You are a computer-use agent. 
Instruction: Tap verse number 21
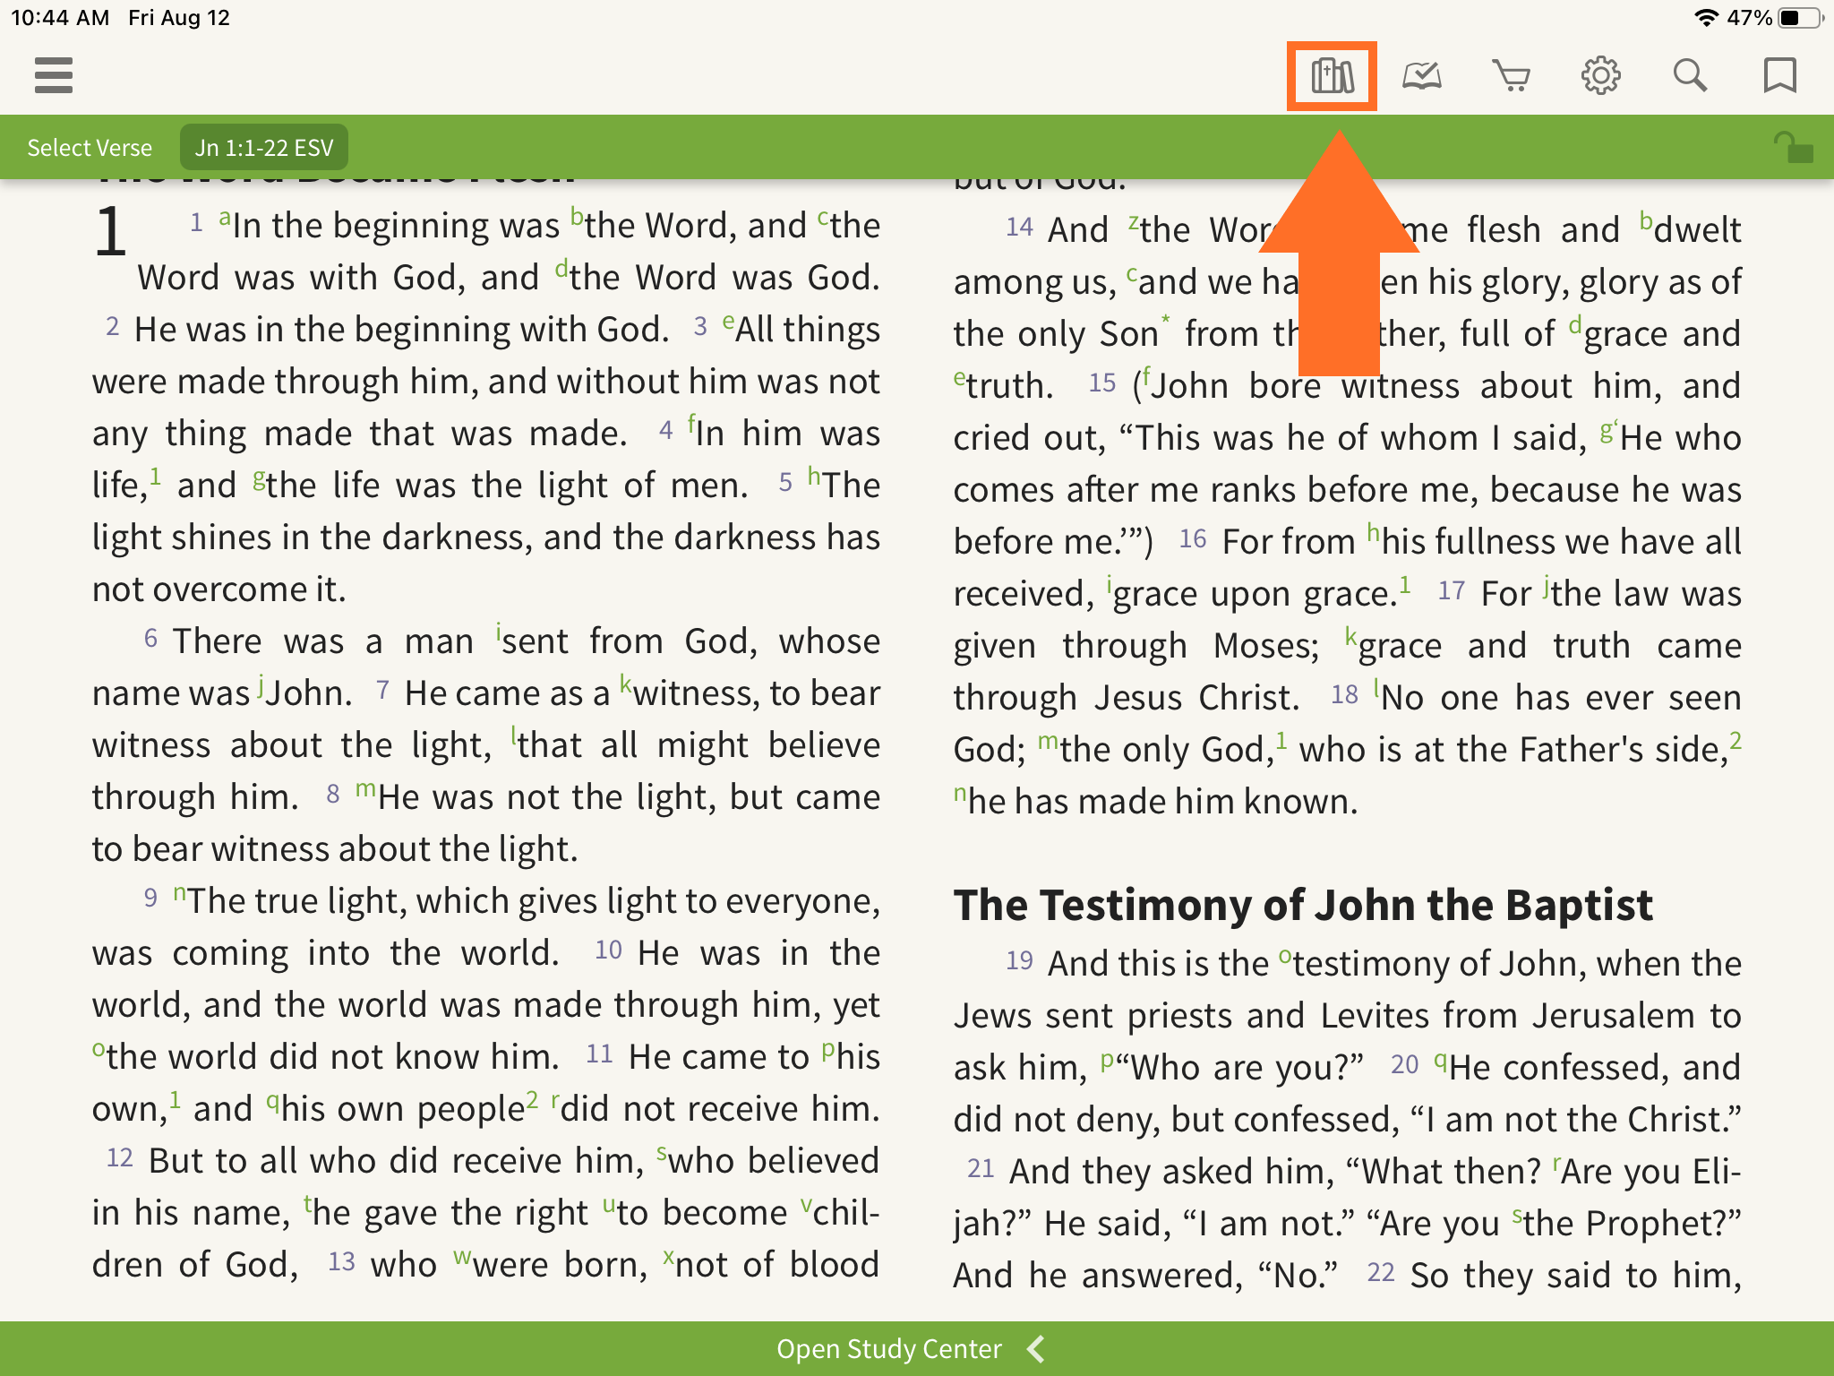[x=981, y=1169]
